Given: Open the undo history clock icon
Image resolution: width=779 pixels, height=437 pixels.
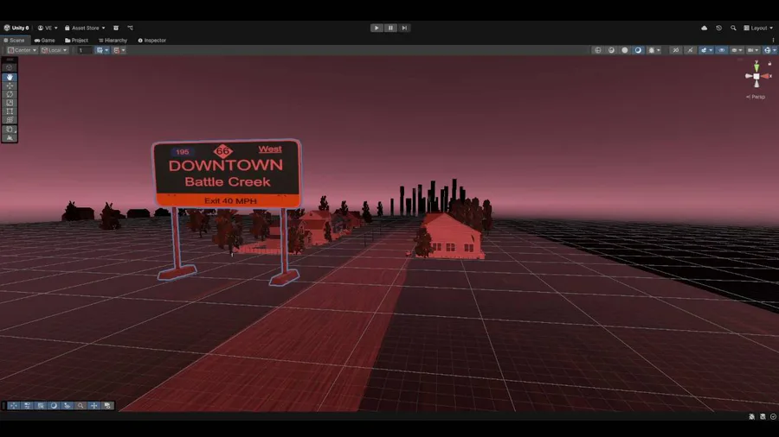Looking at the screenshot, I should point(718,28).
